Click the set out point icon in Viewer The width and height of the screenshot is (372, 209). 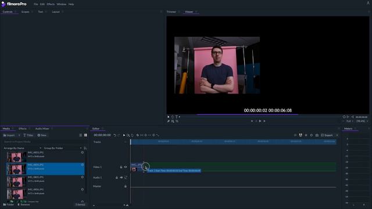[352, 117]
